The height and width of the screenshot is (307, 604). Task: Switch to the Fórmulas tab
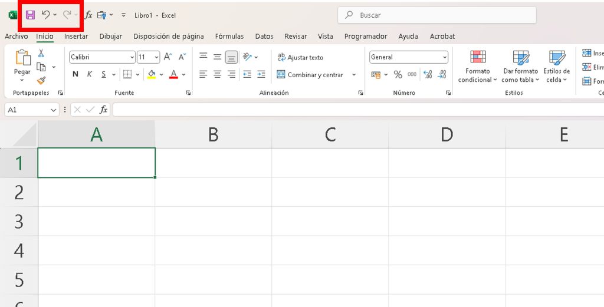229,37
